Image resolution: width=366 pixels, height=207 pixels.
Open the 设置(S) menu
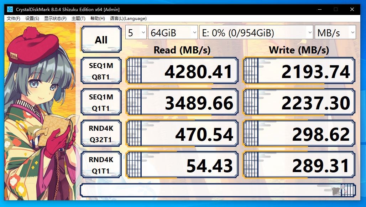32,19
